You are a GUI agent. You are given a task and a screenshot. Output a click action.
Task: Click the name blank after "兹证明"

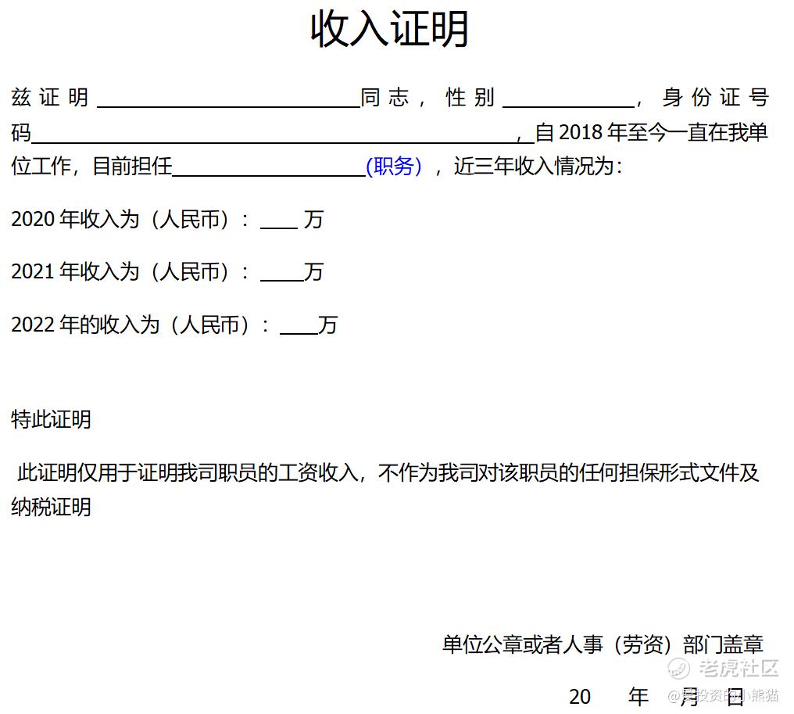228,99
